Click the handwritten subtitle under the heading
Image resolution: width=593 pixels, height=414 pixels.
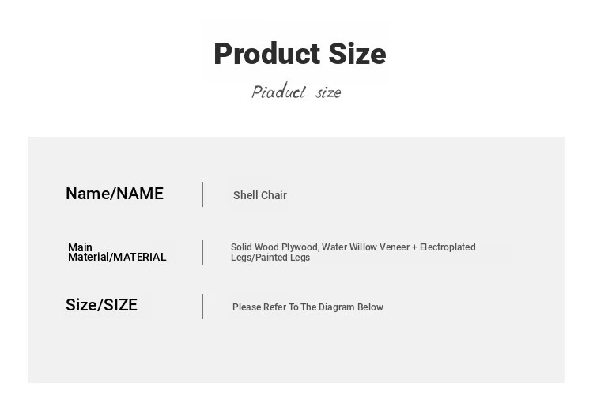point(296,92)
